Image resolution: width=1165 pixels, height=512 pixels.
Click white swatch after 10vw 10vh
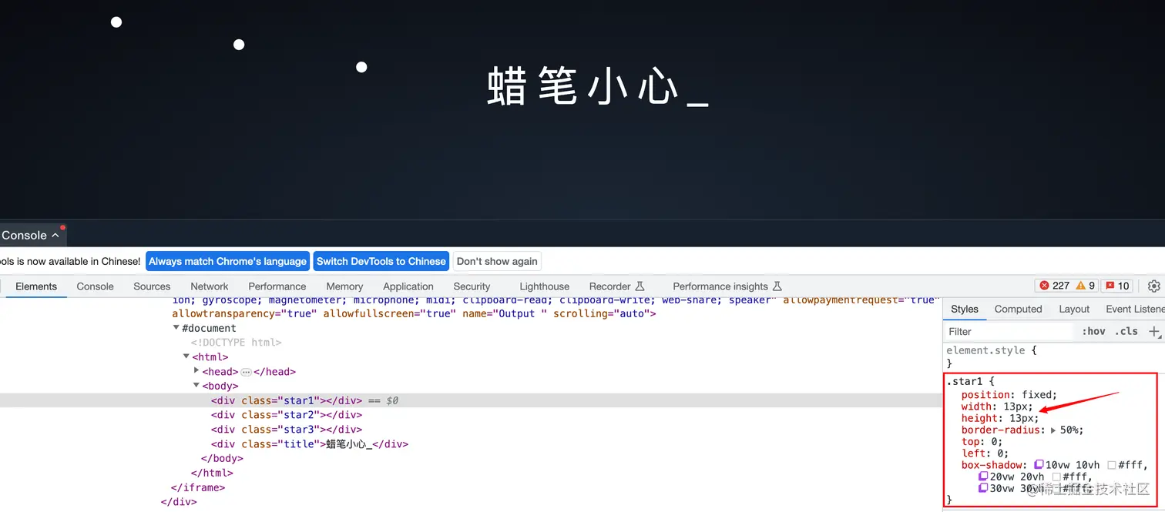coord(1112,465)
